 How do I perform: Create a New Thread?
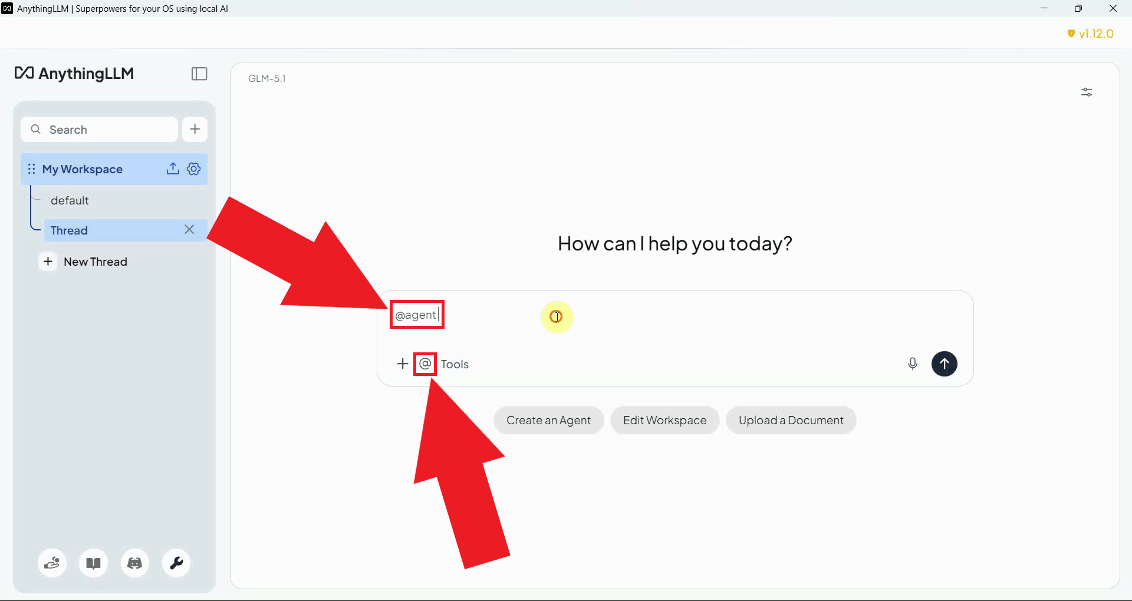pos(84,262)
